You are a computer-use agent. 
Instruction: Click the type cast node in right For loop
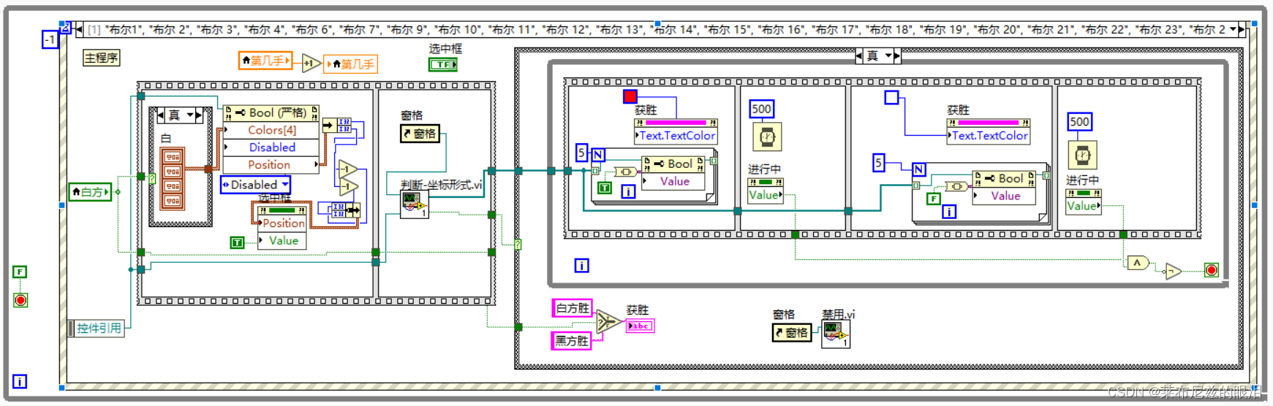click(957, 186)
